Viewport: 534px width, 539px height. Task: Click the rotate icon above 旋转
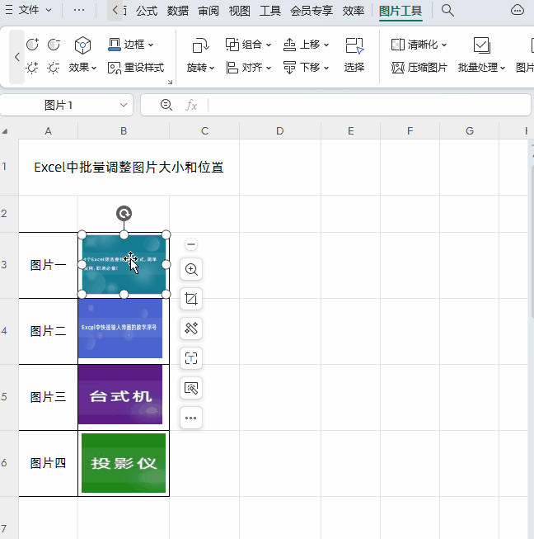(200, 45)
